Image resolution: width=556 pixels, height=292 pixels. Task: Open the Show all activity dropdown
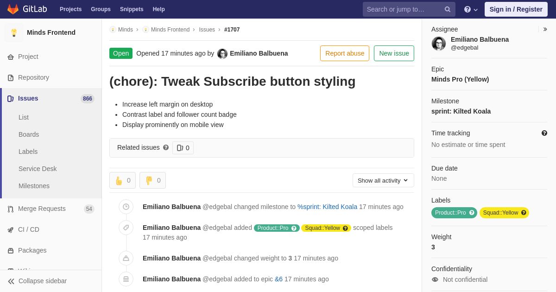click(x=383, y=180)
